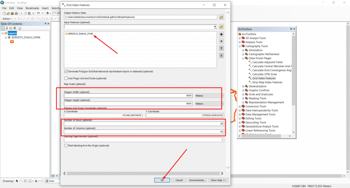Image resolution: width=350 pixels, height=188 pixels.
Task: Browse for Input Features folder icon
Action: (221, 27)
